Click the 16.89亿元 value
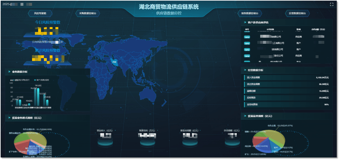The image size is (339, 160). click(x=324, y=91)
